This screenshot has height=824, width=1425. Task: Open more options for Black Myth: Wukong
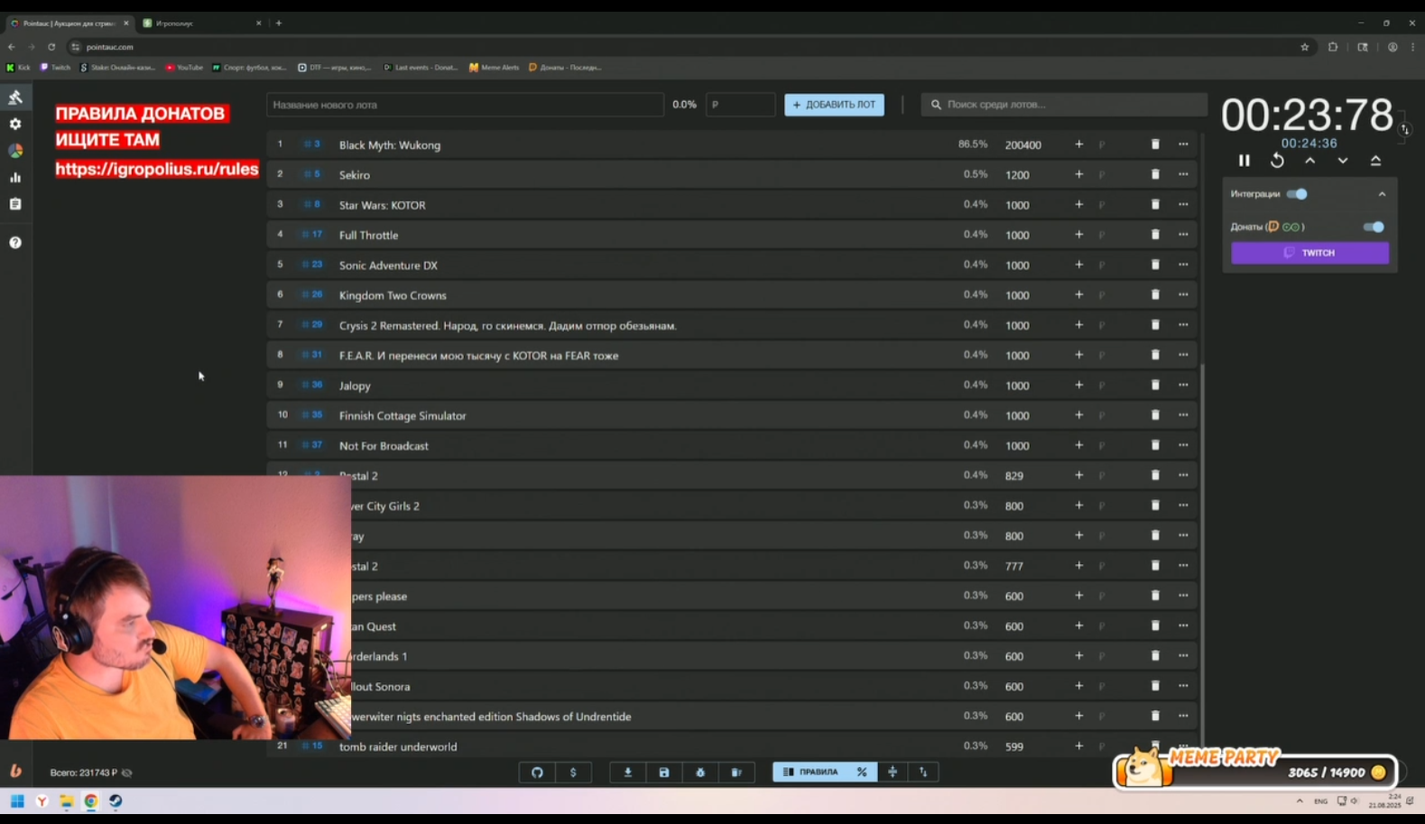tap(1183, 144)
